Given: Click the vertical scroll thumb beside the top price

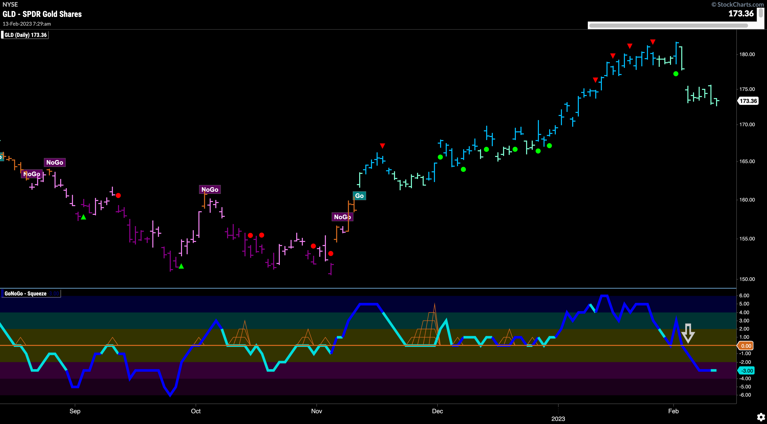Looking at the screenshot, I should click(x=761, y=12).
